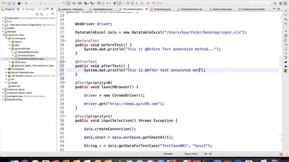This screenshot has width=289, height=162.
Task: Maximize the editor area
Action: [279, 9]
